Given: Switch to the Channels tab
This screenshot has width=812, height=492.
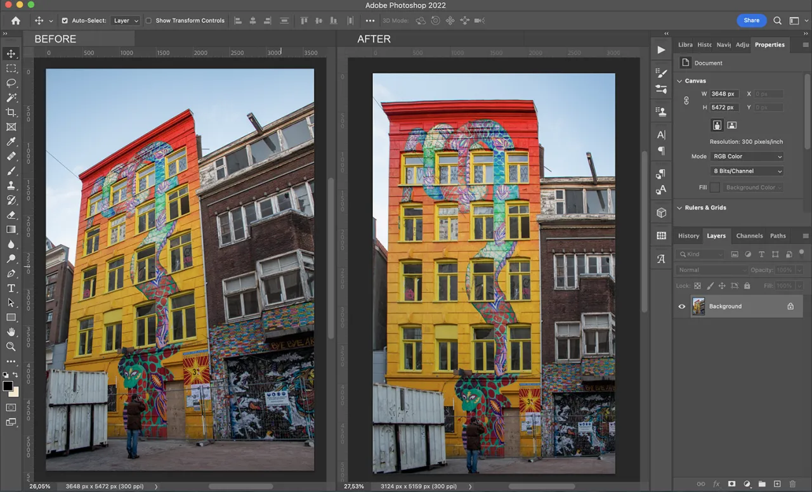Looking at the screenshot, I should coord(749,235).
